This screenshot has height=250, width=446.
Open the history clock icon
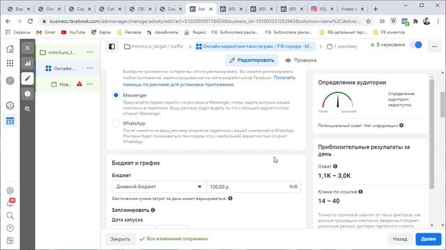pos(28,94)
